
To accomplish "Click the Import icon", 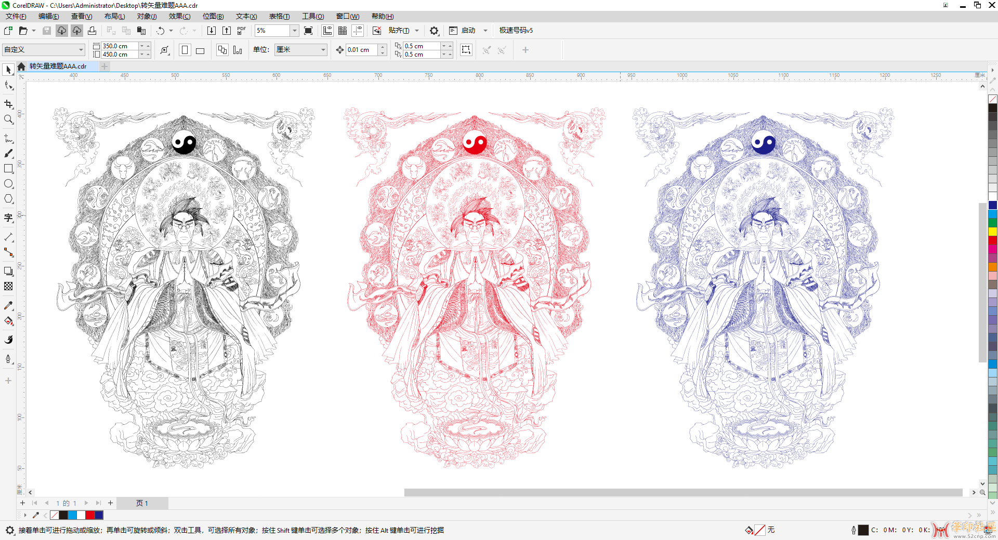I will tap(212, 31).
